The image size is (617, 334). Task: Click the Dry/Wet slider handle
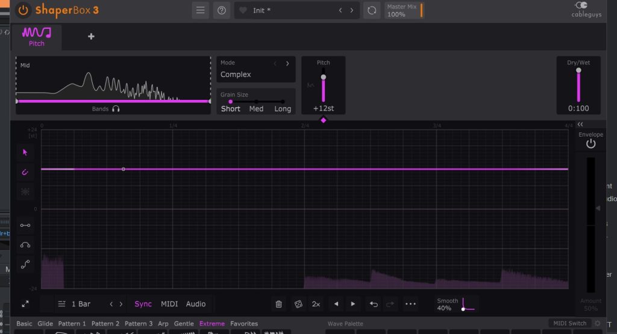coord(578,70)
